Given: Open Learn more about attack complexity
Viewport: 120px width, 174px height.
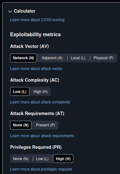Looking at the screenshot, I should (x=40, y=102).
